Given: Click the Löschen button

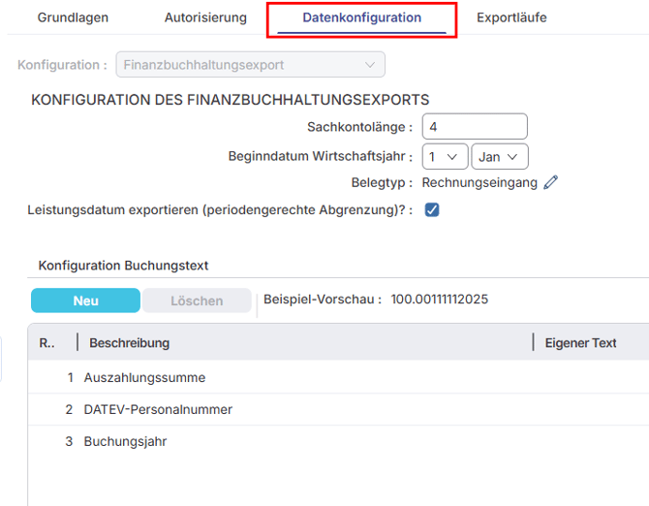Looking at the screenshot, I should (x=197, y=300).
